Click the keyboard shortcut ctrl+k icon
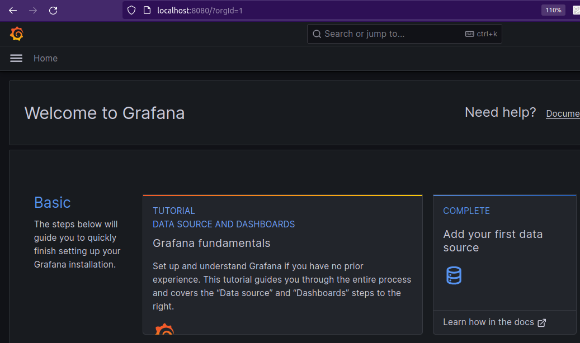 point(470,34)
